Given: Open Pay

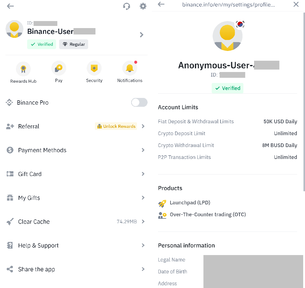Looking at the screenshot, I should point(59,72).
